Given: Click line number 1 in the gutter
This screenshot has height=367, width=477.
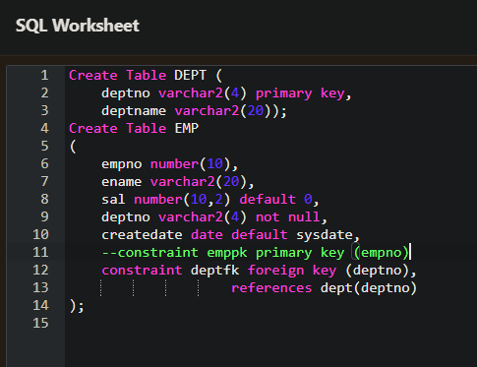Looking at the screenshot, I should pyautogui.click(x=44, y=76).
